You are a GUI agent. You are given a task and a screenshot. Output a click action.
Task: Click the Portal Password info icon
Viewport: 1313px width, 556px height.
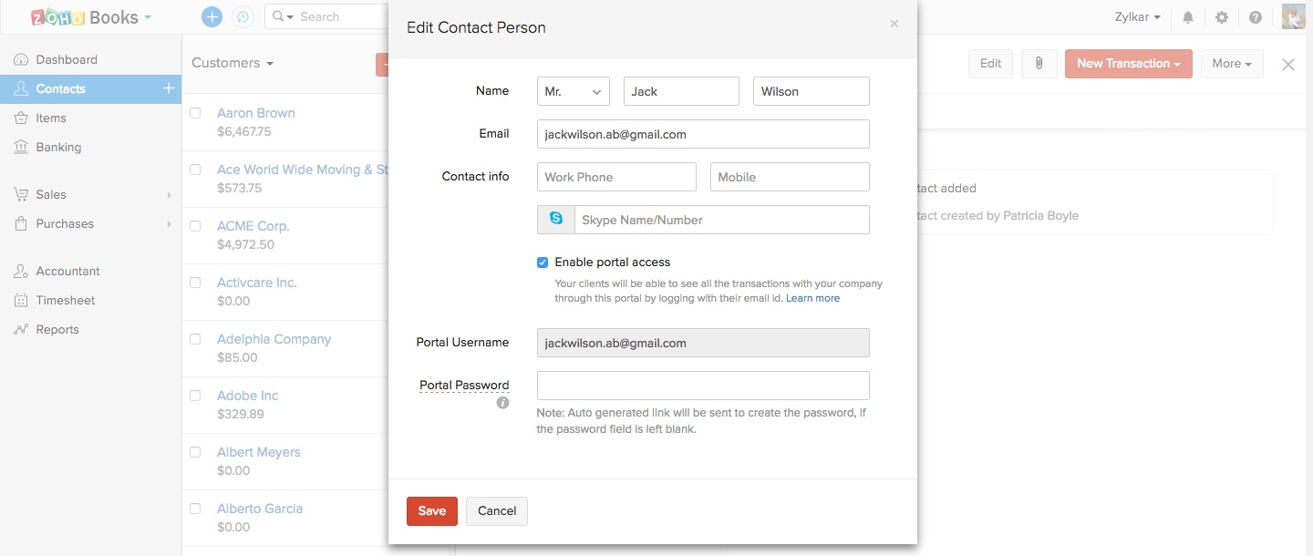tap(502, 403)
